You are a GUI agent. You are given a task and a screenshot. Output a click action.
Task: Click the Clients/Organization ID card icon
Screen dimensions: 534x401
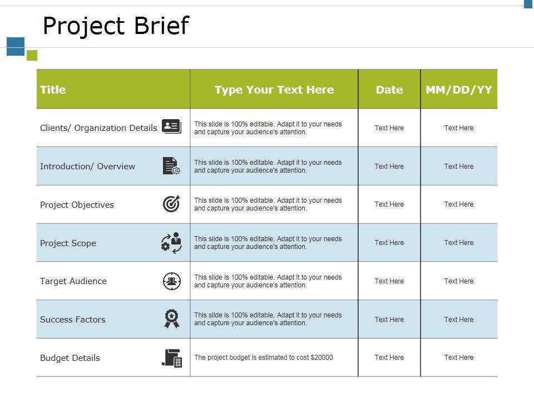tap(171, 127)
